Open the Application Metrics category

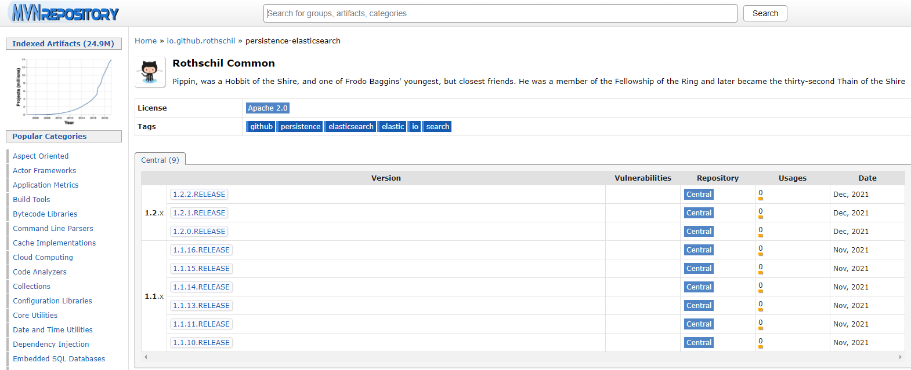point(46,185)
